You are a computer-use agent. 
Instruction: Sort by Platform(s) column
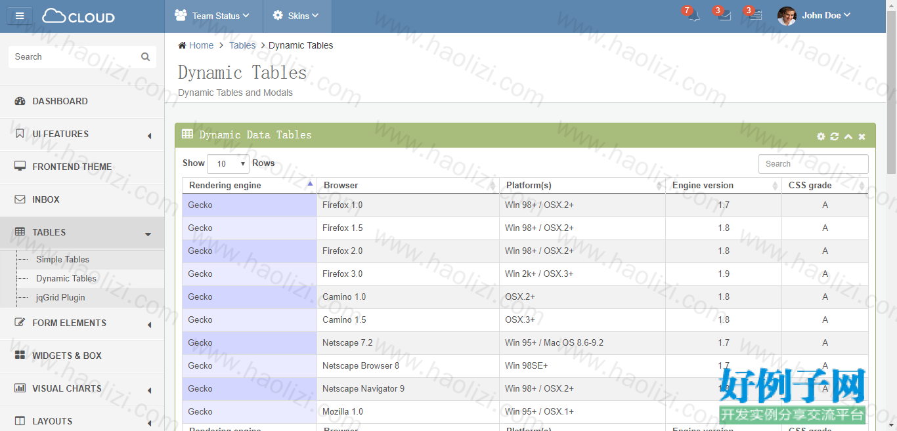point(582,186)
